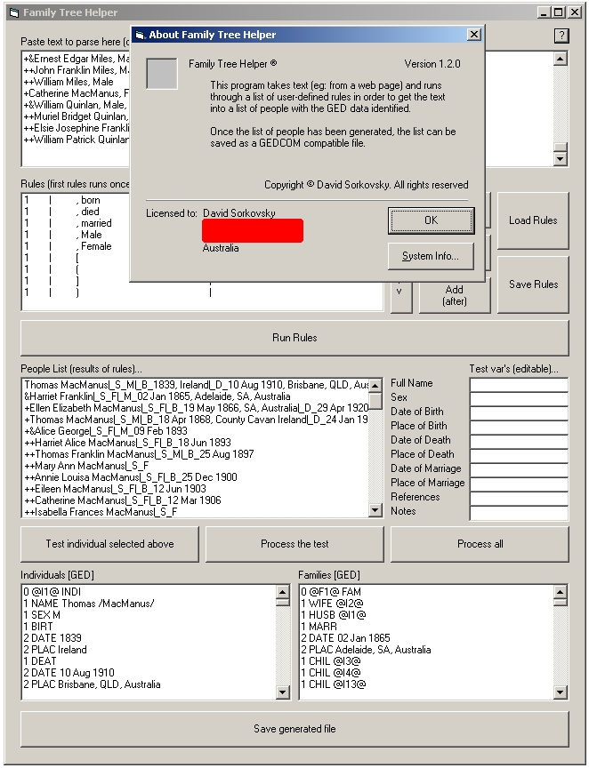Select ++Eileen MacManus row
589x768 pixels.
pyautogui.click(x=196, y=489)
